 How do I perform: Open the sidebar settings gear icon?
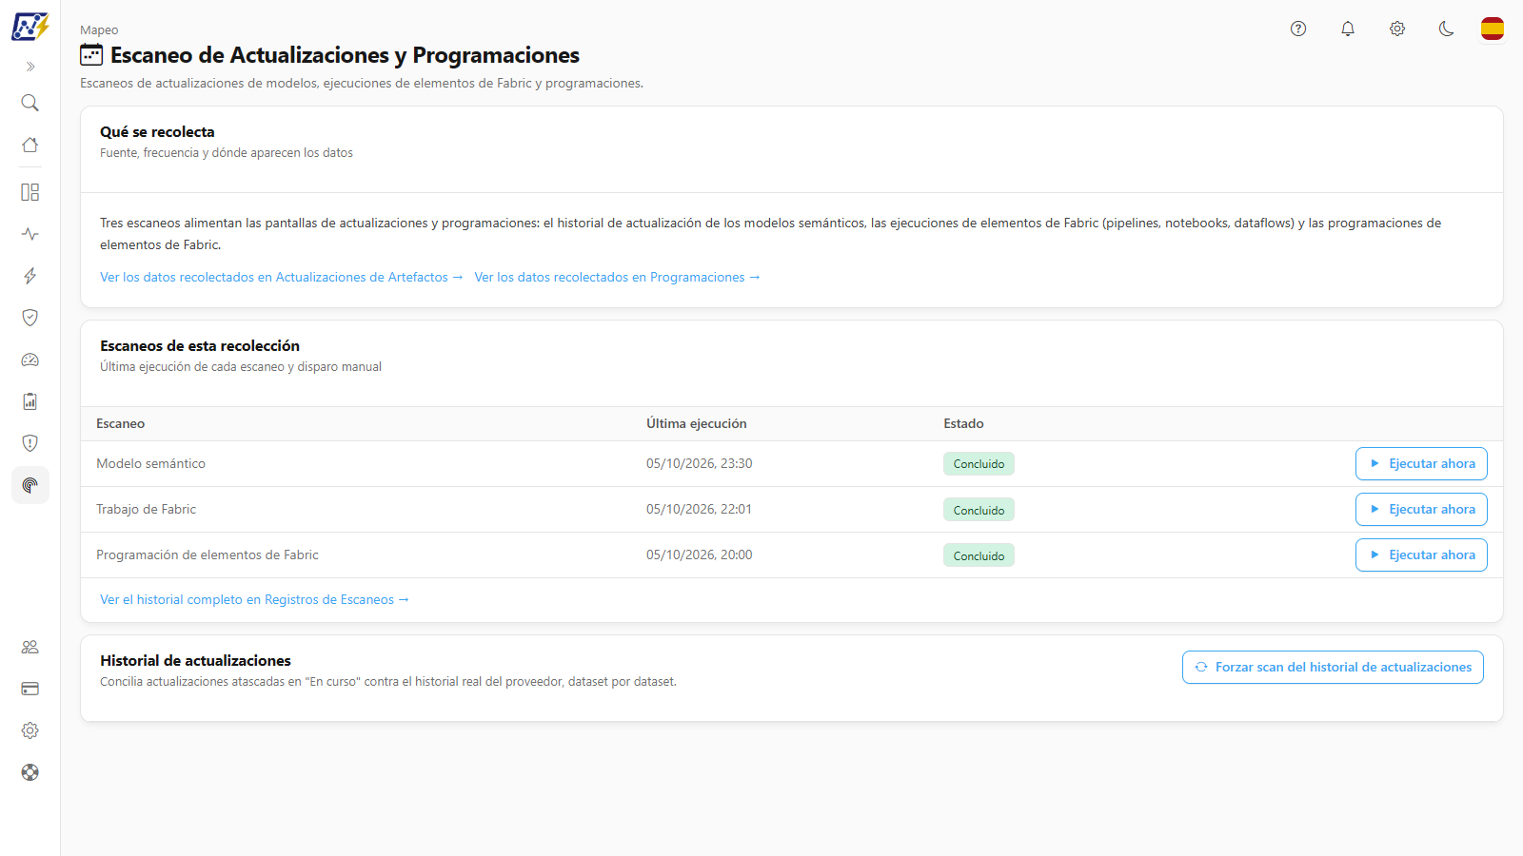pos(30,730)
